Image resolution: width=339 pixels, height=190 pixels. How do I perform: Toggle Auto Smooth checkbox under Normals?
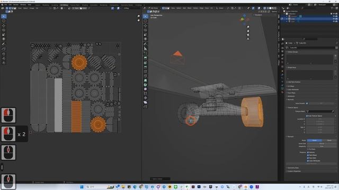click(307, 103)
